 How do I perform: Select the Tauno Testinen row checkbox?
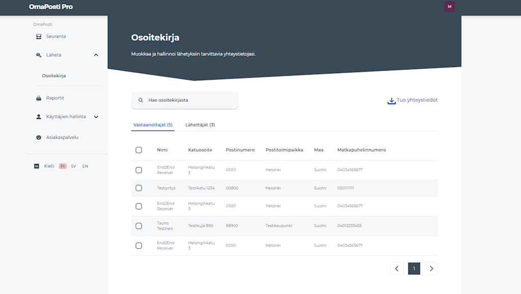click(139, 226)
